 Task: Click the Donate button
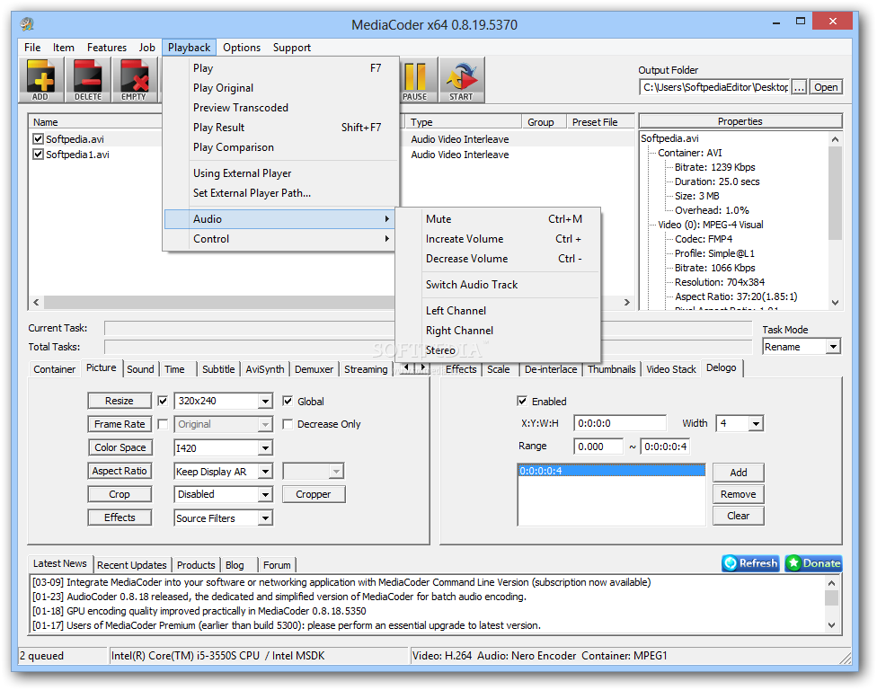pos(814,563)
